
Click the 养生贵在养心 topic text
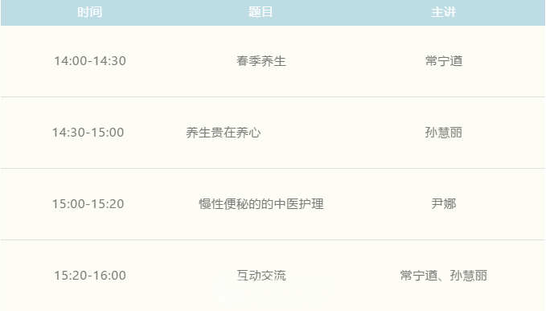pyautogui.click(x=224, y=133)
